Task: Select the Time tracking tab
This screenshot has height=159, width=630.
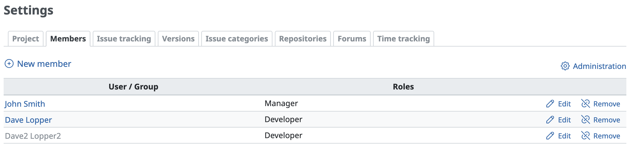Action: (403, 39)
